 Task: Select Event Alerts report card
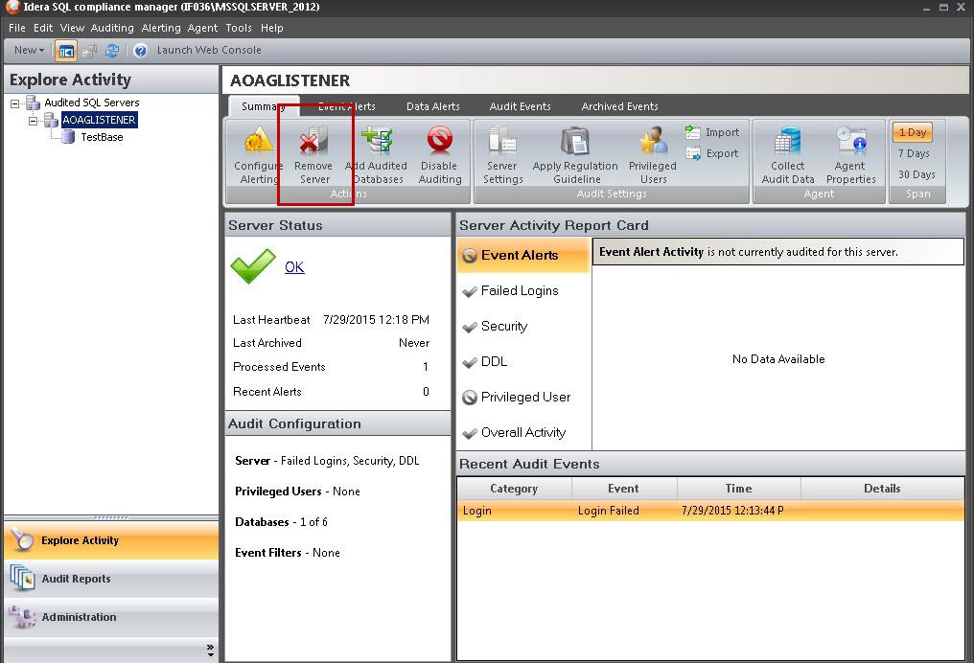tap(523, 255)
